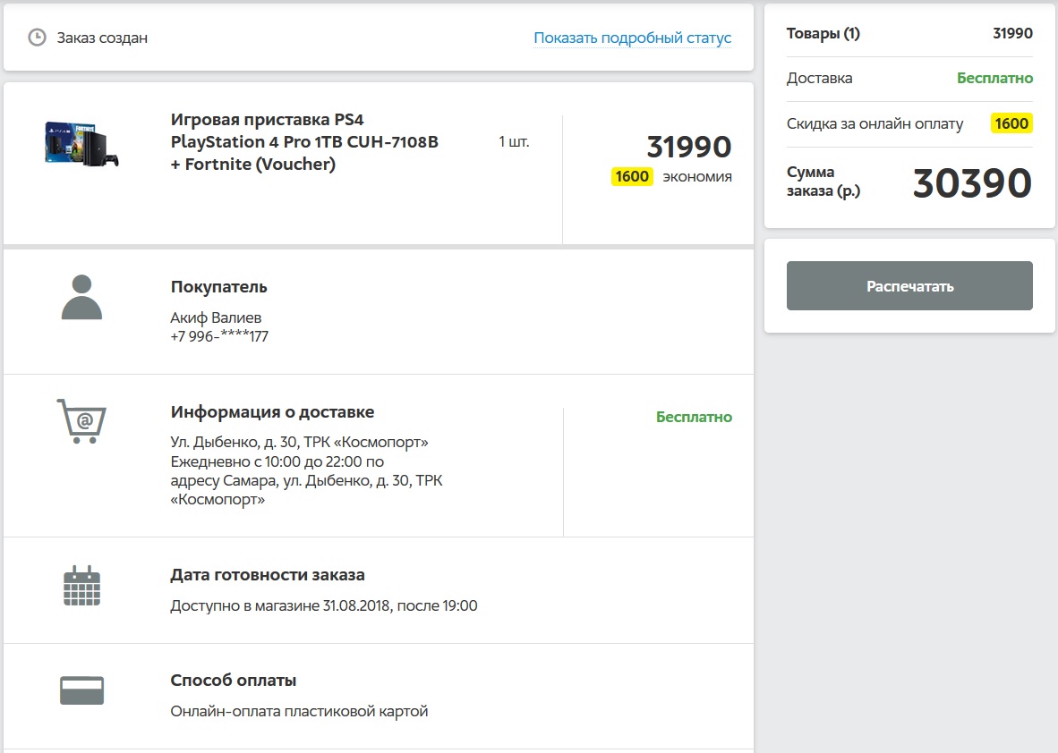This screenshot has height=753, width=1058.
Task: Click the yellow 1600 badge beside экономия
Action: coord(632,176)
